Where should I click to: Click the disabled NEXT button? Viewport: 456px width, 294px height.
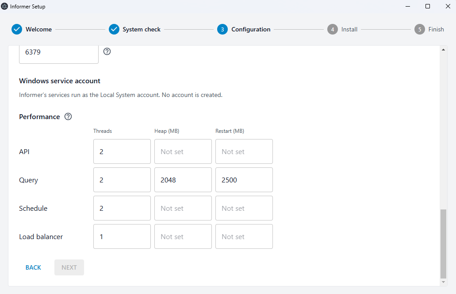coord(69,267)
